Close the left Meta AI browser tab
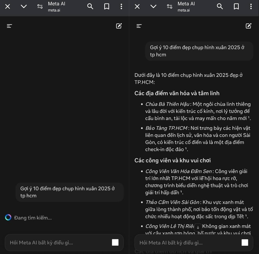This screenshot has height=254, width=259. 8,6
